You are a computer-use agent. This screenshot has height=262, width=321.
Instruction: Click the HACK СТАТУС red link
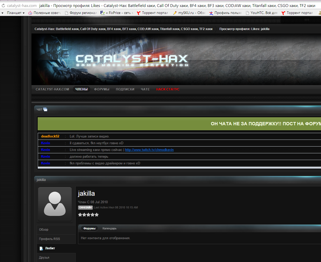click(167, 89)
